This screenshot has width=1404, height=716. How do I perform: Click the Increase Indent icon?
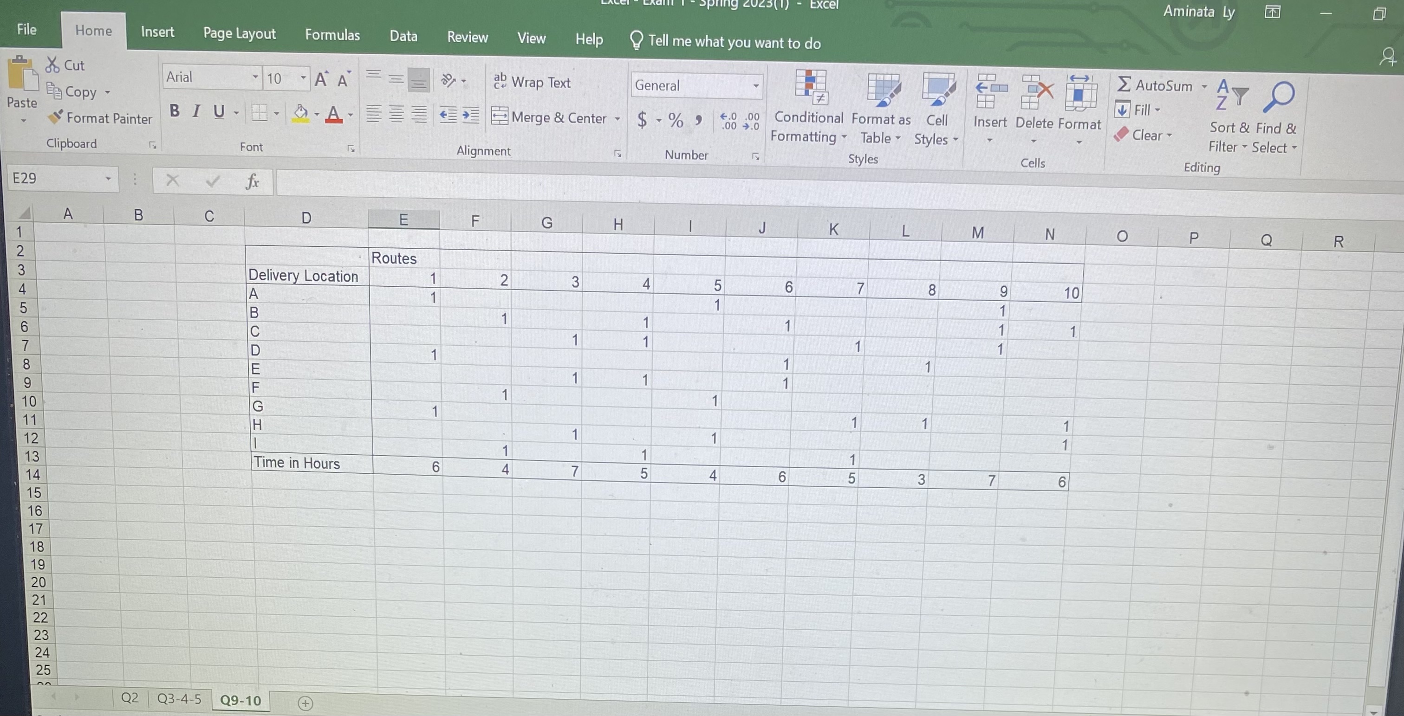[470, 115]
